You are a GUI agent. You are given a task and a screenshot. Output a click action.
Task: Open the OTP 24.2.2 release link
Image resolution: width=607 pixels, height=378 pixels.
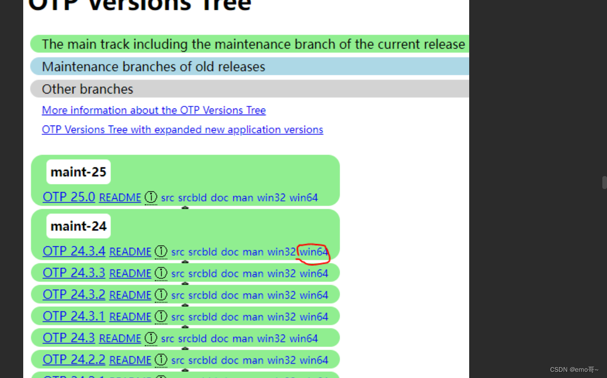pos(74,360)
